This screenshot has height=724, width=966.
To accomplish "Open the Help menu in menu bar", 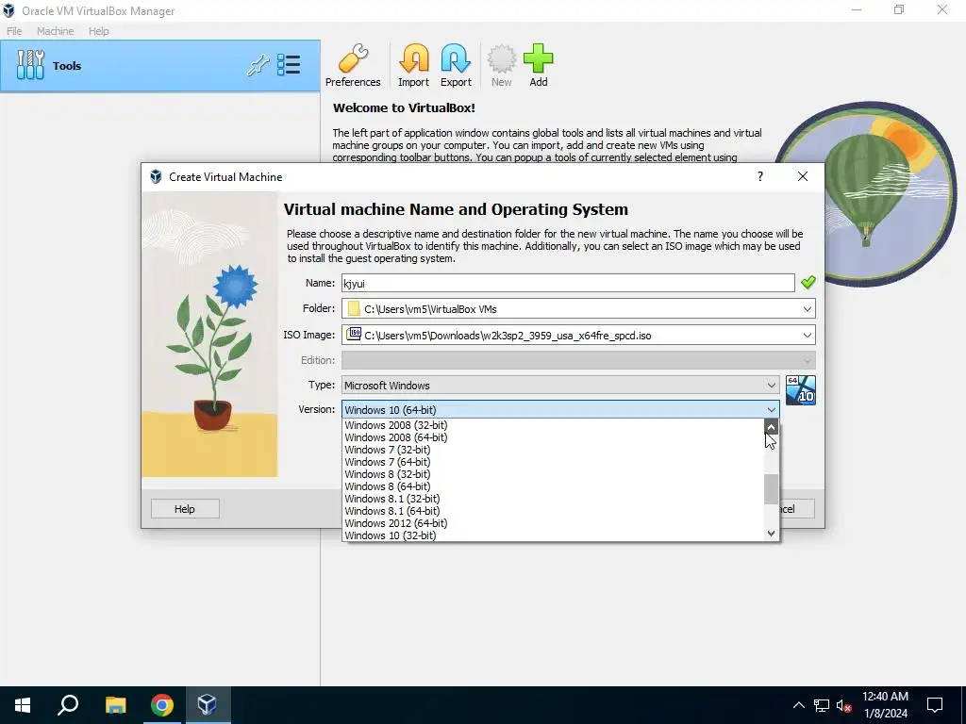I will pyautogui.click(x=98, y=31).
